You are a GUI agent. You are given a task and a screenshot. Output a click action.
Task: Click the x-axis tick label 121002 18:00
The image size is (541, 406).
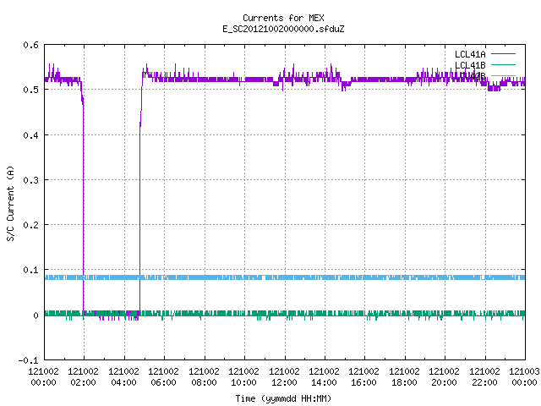point(404,376)
